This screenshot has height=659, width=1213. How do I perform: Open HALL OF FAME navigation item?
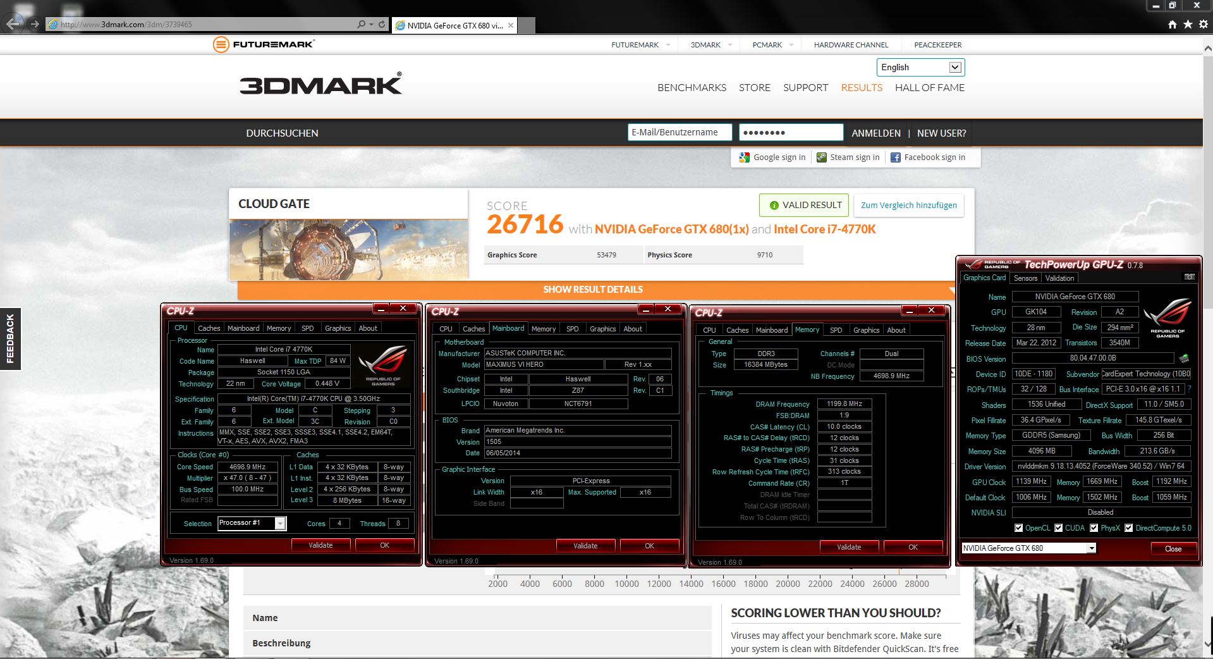930,87
